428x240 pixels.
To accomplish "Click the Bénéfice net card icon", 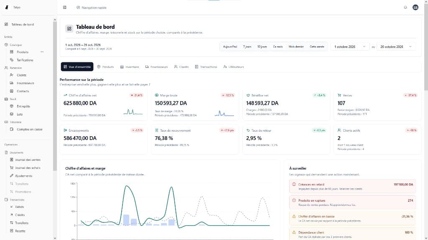I will click(x=248, y=95).
